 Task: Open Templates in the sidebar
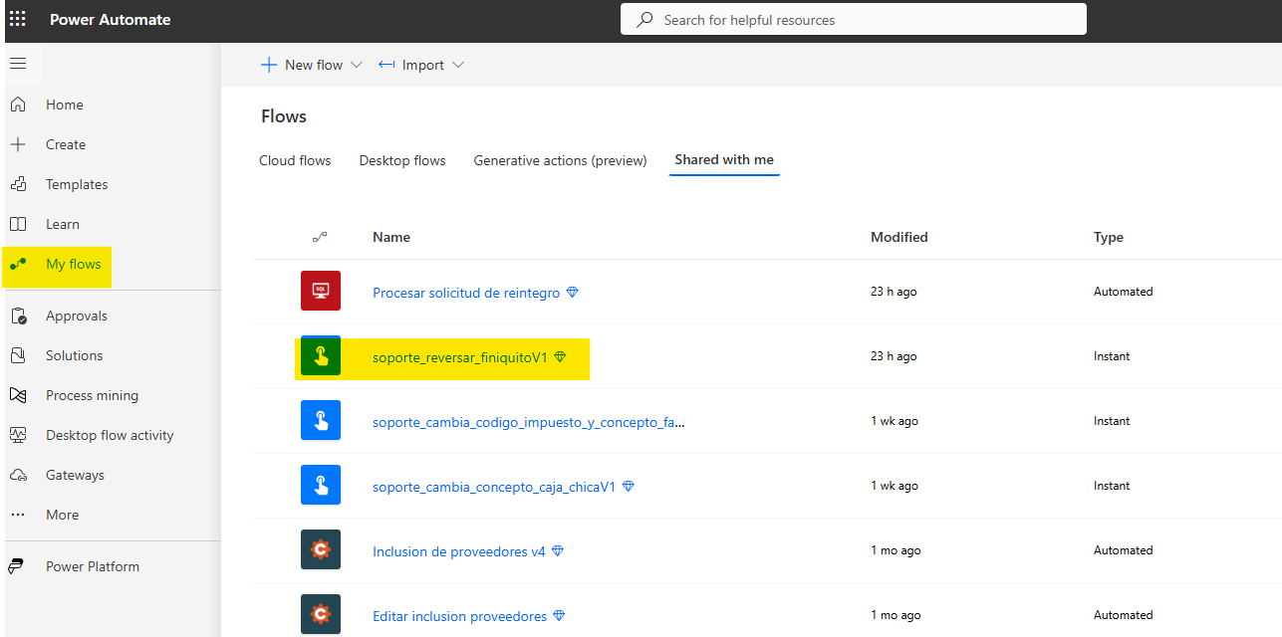coord(77,184)
